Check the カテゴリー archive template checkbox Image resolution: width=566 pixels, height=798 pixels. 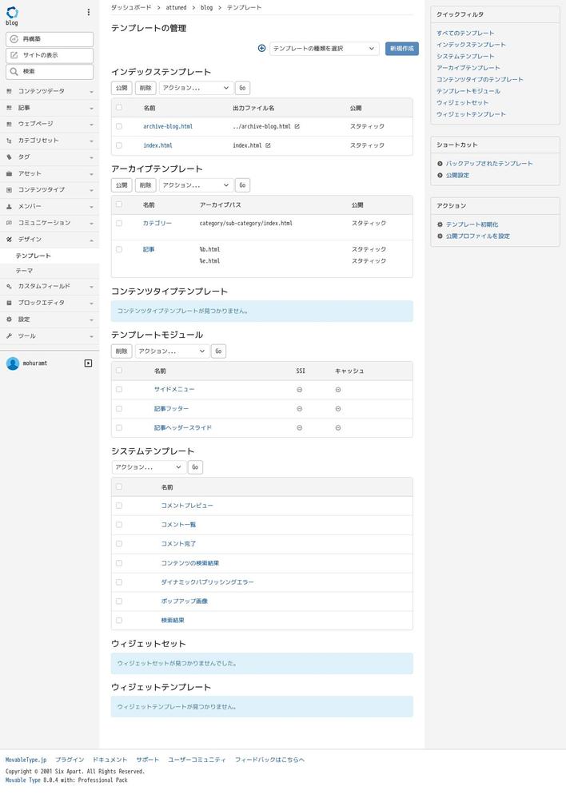click(x=119, y=224)
